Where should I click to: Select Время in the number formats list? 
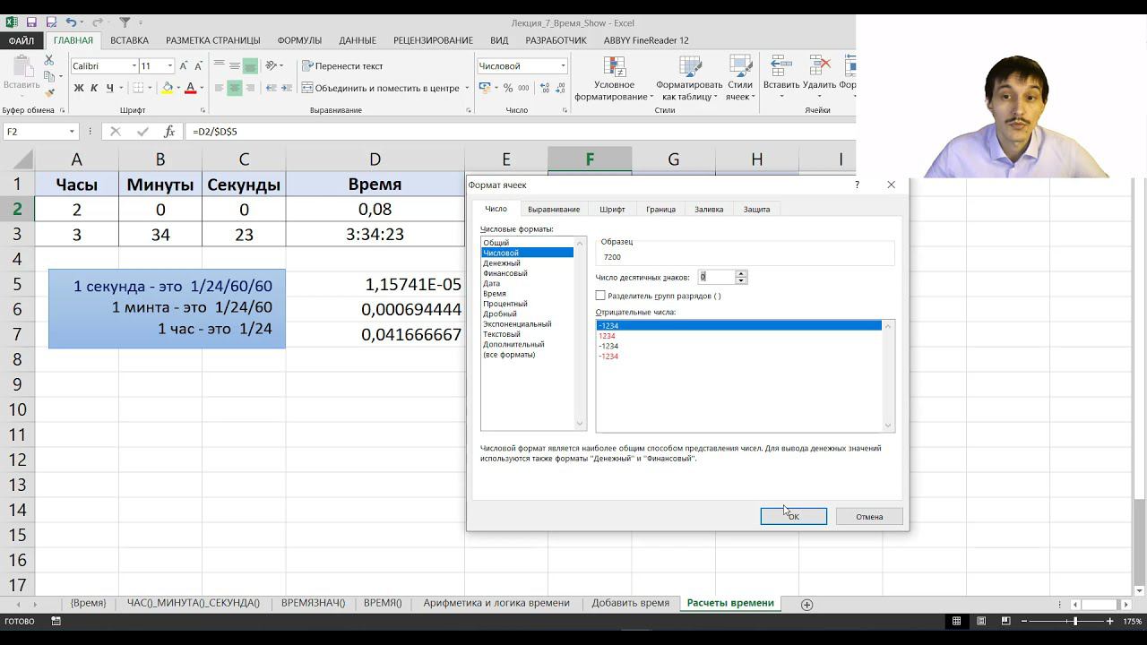coord(495,293)
